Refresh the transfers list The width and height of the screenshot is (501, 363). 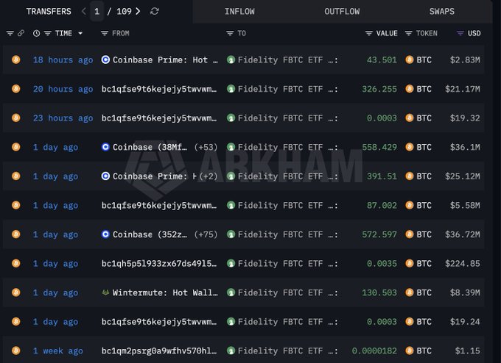click(x=155, y=12)
